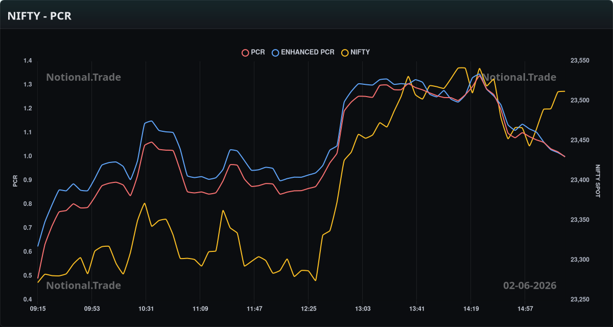Click the 09:53 time axis label
The width and height of the screenshot is (613, 327).
point(92,309)
